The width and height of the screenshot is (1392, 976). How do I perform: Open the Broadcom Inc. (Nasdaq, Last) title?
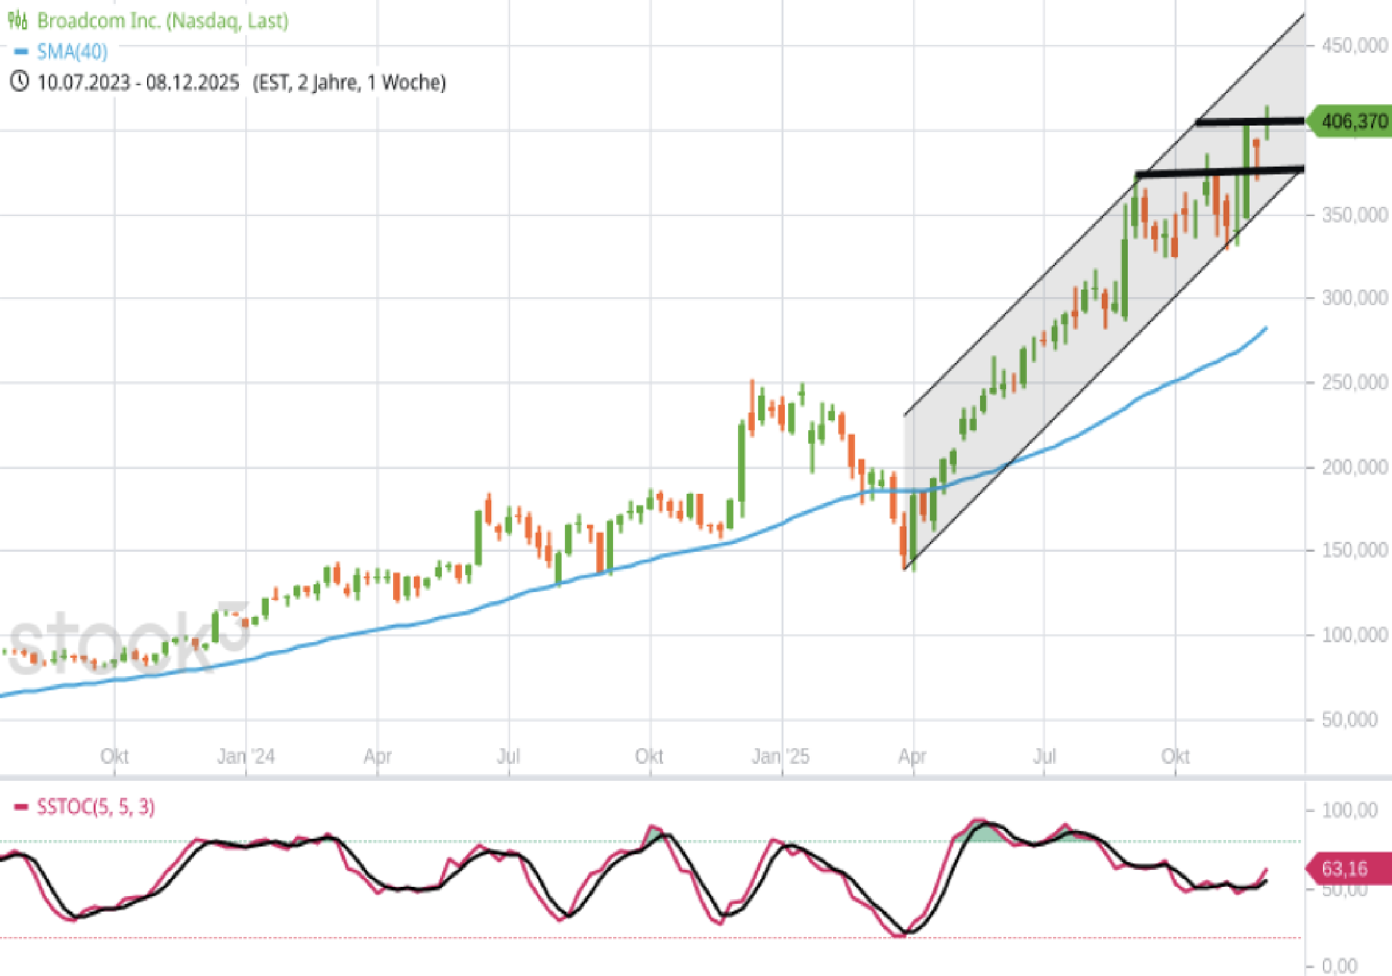162,21
